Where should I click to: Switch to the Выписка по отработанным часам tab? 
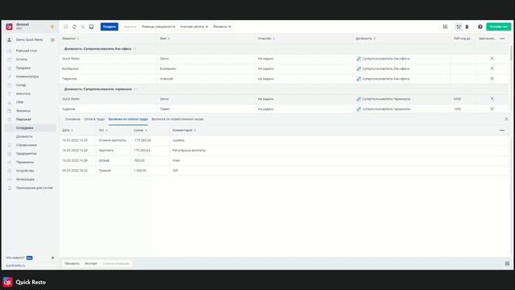[178, 119]
